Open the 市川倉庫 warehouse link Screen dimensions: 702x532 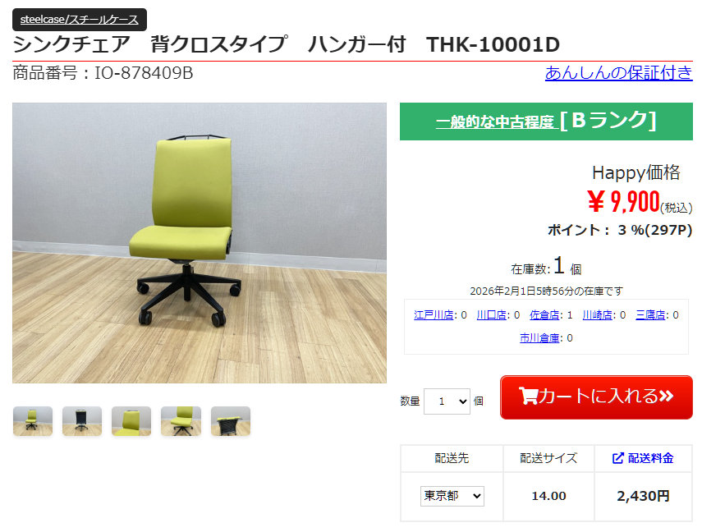click(x=539, y=337)
